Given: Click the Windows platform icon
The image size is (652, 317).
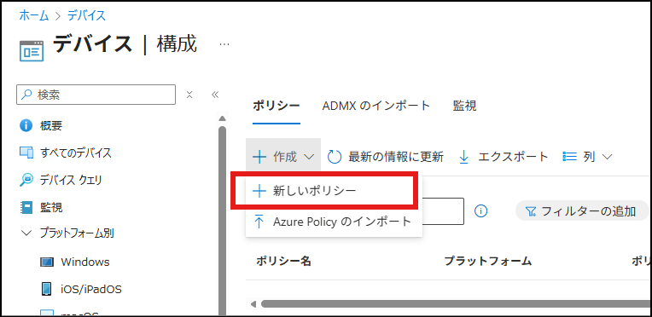Looking at the screenshot, I should (47, 262).
